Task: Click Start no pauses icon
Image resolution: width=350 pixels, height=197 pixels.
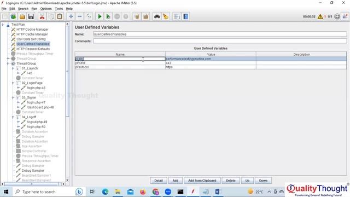Action: tap(108, 16)
